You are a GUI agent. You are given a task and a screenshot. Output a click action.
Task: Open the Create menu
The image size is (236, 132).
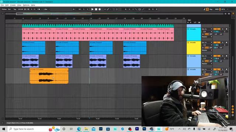(13, 5)
